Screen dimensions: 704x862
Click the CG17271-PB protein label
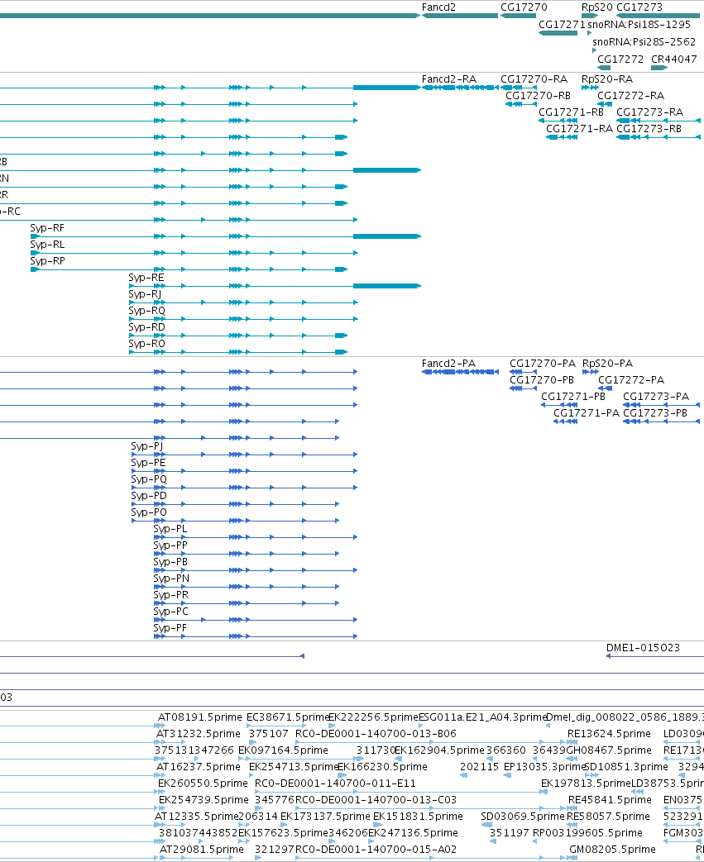[573, 397]
